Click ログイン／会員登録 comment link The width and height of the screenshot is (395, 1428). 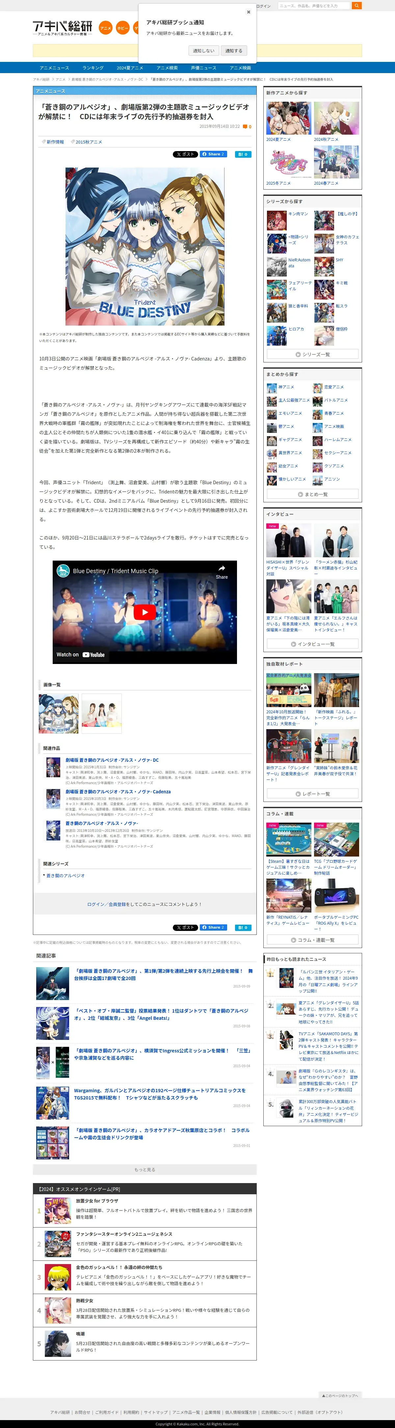[106, 904]
